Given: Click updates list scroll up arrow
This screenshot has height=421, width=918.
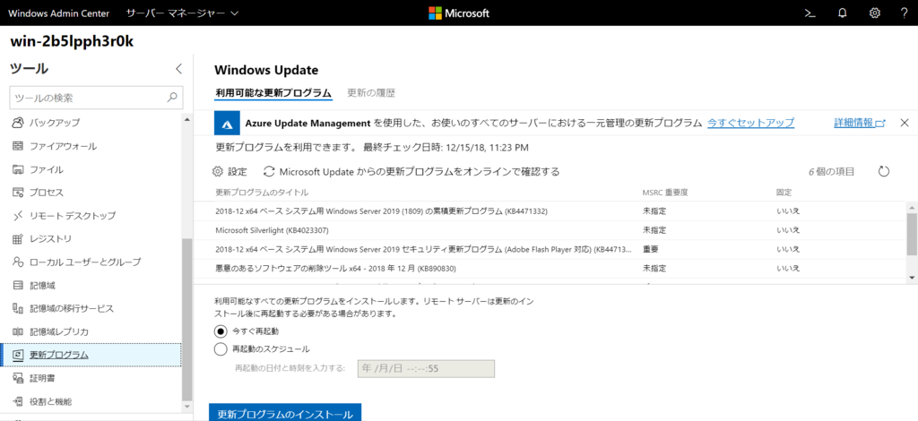Looking at the screenshot, I should [912, 206].
